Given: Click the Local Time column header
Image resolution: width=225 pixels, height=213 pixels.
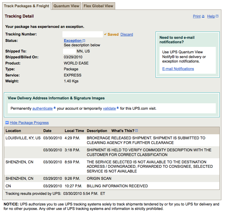Looking at the screenshot, I should pyautogui.click(x=74, y=131).
